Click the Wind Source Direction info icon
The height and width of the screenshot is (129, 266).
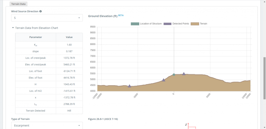41,11
